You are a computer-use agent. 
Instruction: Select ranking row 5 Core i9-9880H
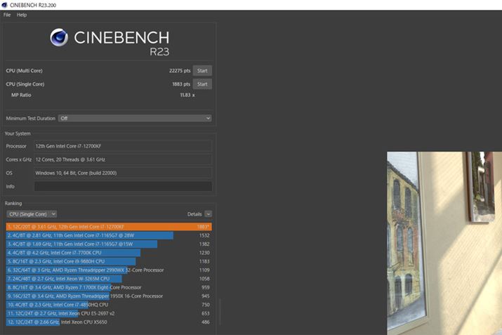coord(109,261)
